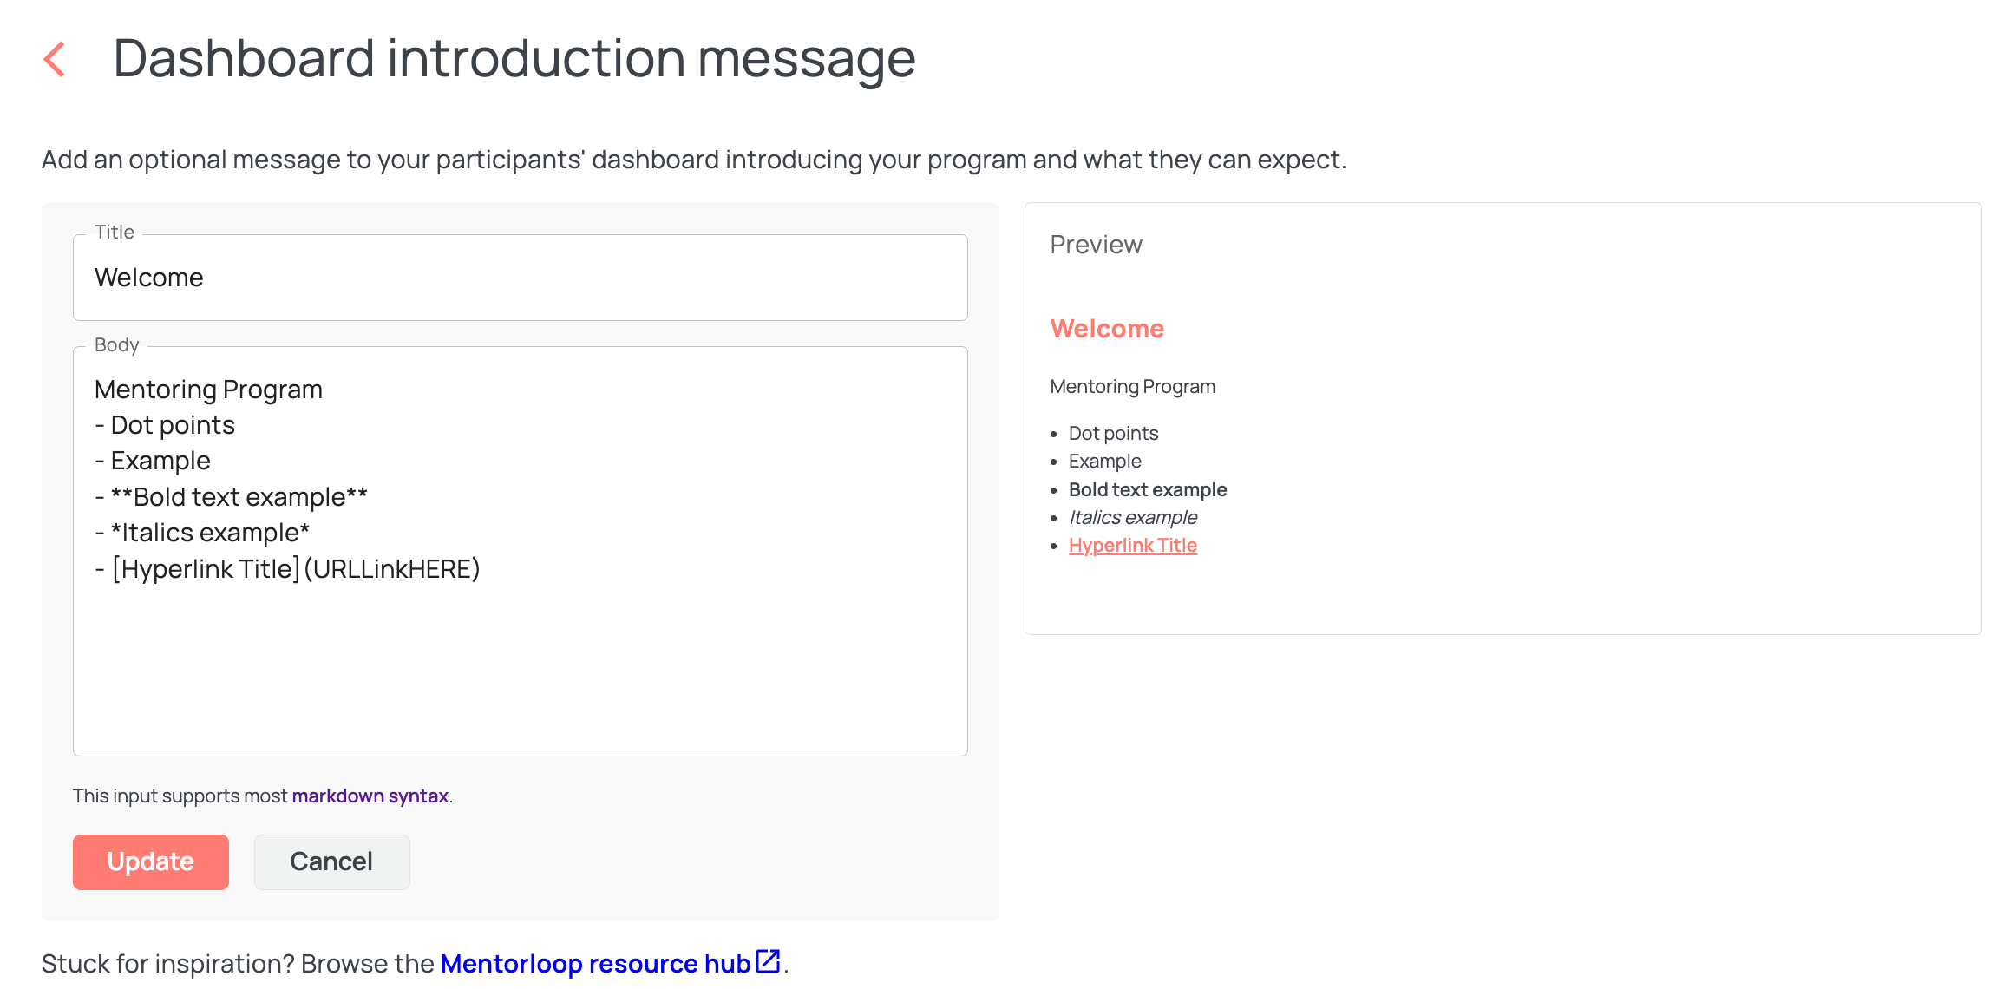
Task: Place cursor on the Italics example line
Action: click(x=202, y=533)
